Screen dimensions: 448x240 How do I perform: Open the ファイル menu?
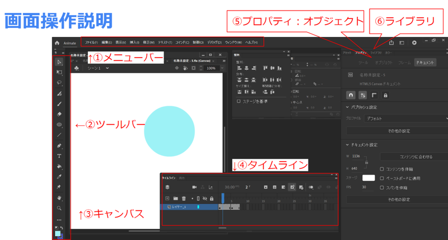(91, 43)
